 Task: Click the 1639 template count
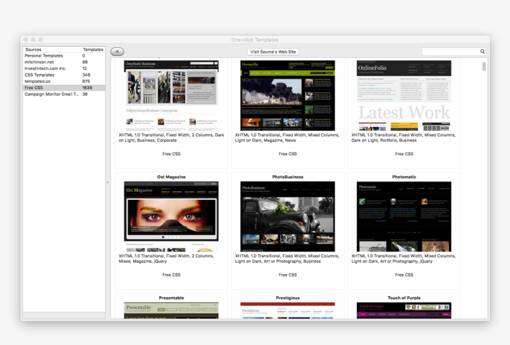(x=87, y=88)
